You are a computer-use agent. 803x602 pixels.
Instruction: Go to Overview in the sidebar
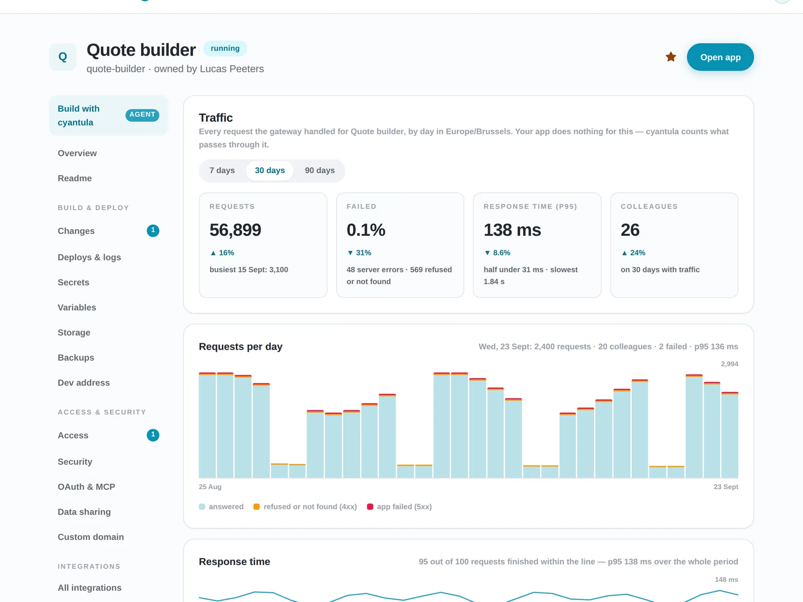[x=108, y=154]
